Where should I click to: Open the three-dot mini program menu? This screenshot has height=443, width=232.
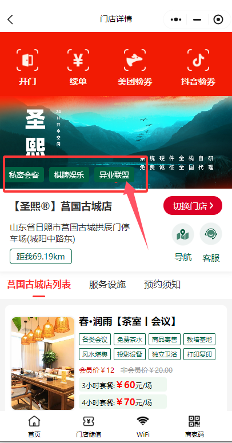176,19
